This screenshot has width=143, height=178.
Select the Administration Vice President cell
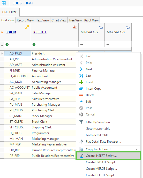click(54, 59)
